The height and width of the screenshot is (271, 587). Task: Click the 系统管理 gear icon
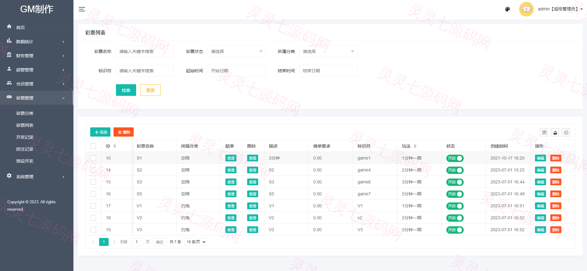(x=9, y=176)
